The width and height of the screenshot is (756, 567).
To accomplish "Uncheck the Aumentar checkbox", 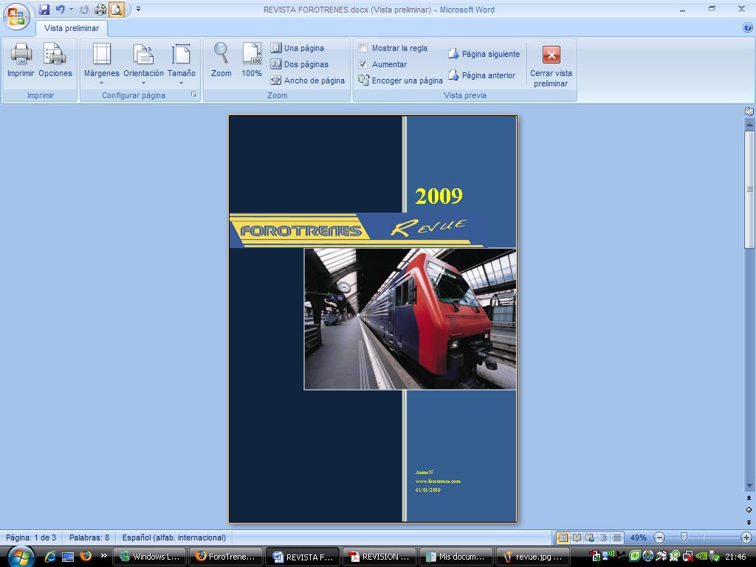I will point(363,63).
